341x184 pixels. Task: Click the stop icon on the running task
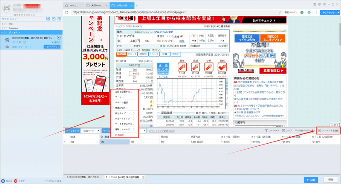[x=59, y=38]
